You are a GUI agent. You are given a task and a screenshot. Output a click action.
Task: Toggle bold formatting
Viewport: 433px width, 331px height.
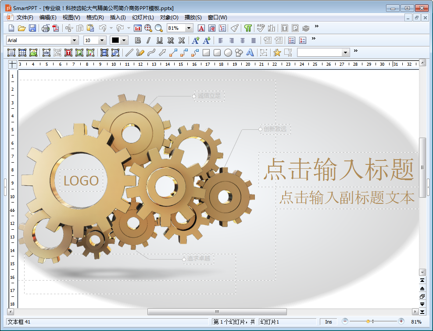click(137, 41)
